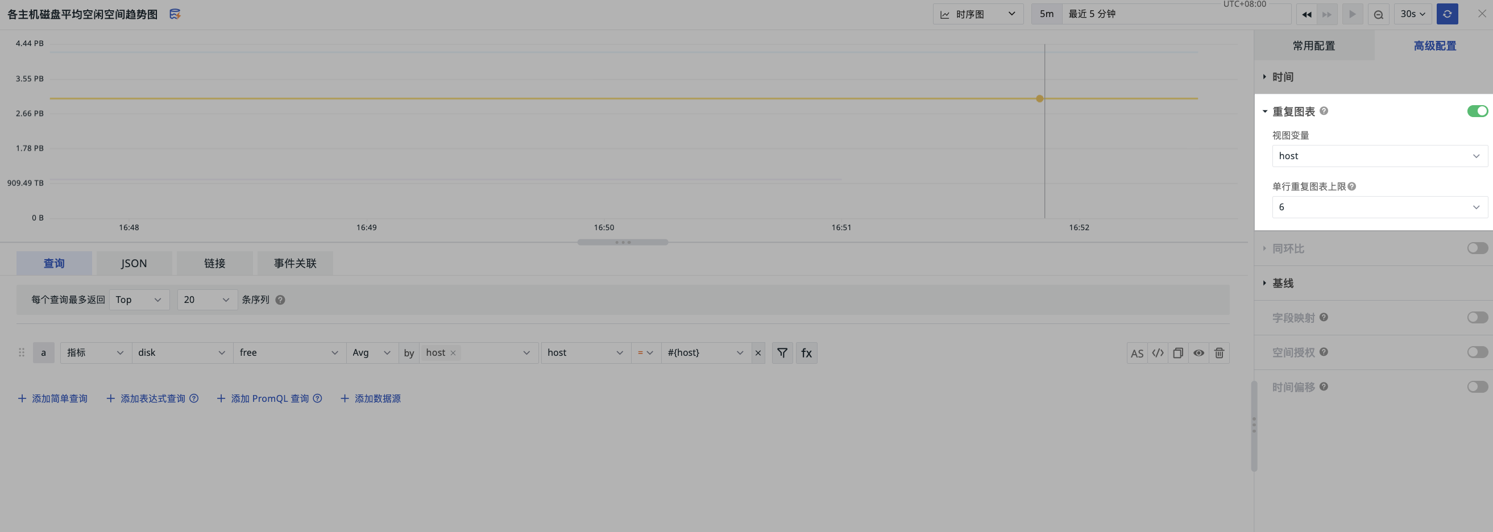Switch query to code mode icon
1493x532 pixels.
[1158, 353]
